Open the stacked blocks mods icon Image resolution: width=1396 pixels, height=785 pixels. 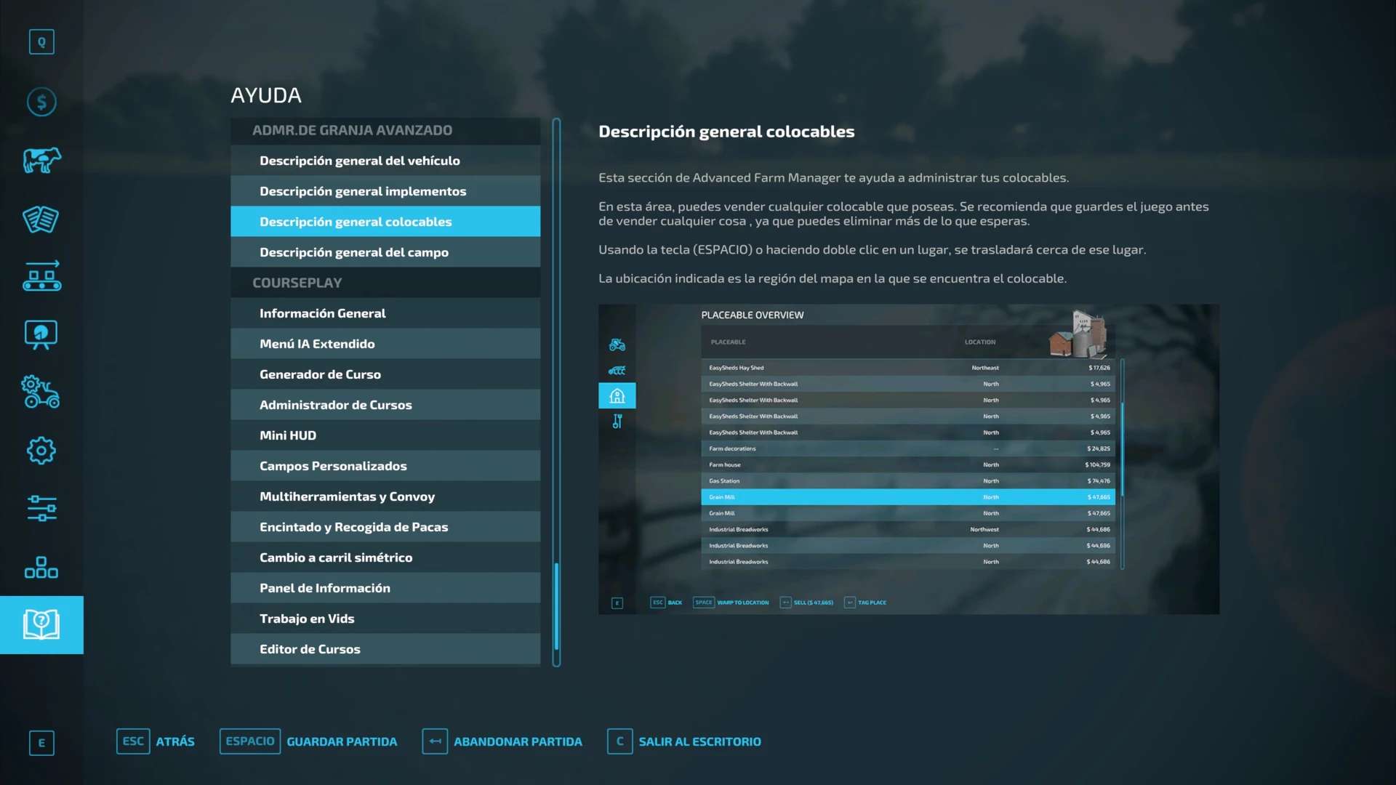[41, 567]
